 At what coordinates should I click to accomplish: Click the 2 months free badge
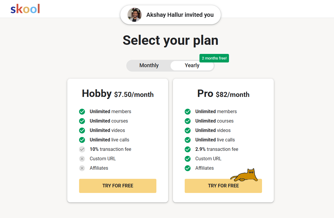(x=214, y=58)
